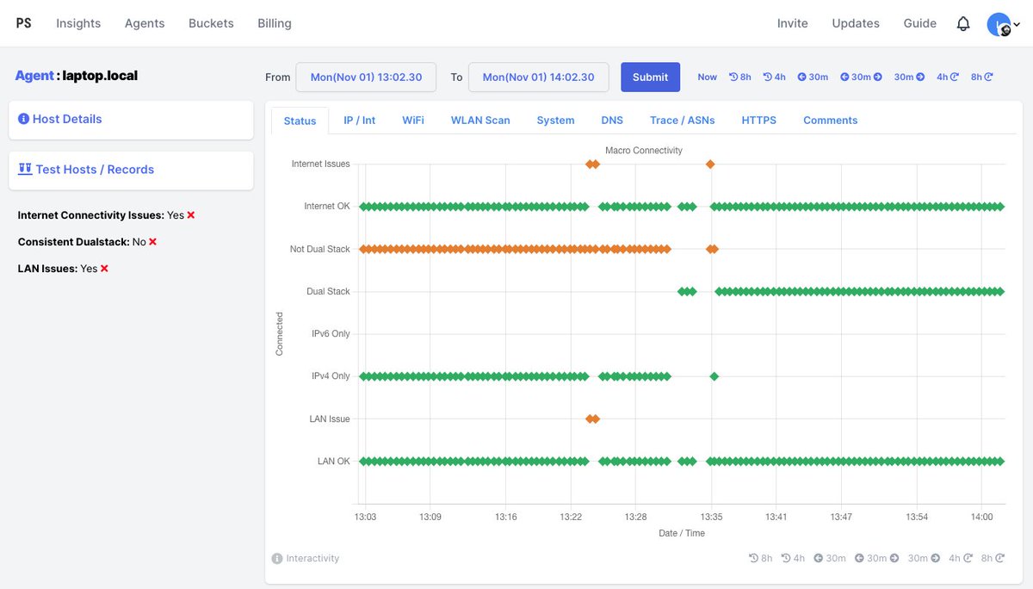The image size is (1033, 589).
Task: Click the Interactivity info icon below the chart
Action: 276,558
